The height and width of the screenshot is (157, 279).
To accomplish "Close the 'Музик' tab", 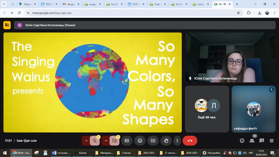I will pyautogui.click(x=35, y=4).
